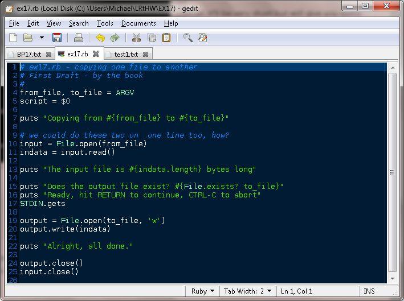Toggle INS insert mode indicator
404x301 pixels.
[369, 291]
